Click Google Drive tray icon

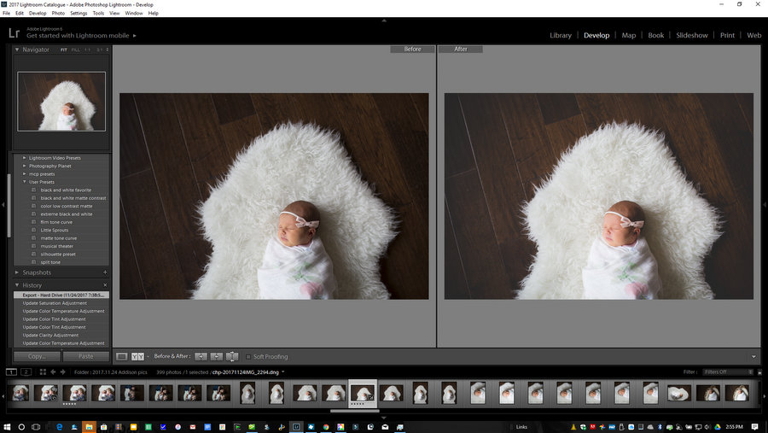pos(718,427)
